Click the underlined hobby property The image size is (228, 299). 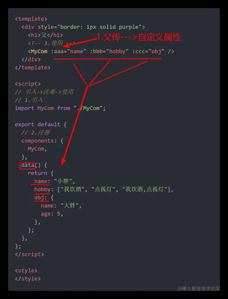tap(42, 189)
